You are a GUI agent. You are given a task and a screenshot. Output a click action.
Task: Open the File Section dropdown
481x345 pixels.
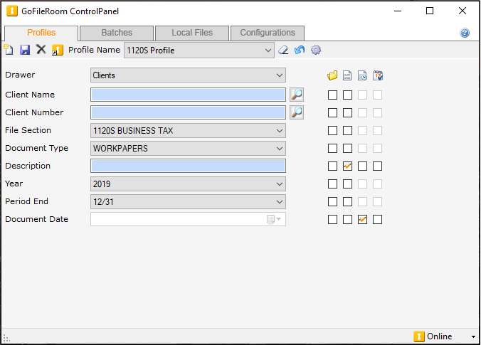click(x=279, y=130)
